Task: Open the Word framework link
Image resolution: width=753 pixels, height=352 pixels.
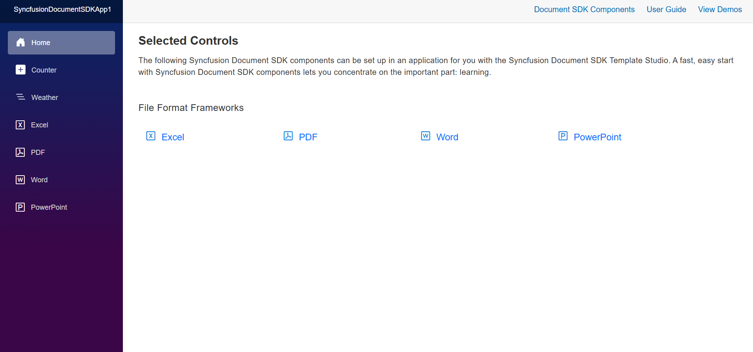Action: (x=447, y=137)
